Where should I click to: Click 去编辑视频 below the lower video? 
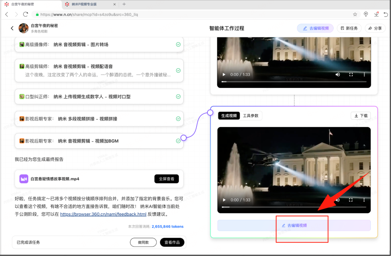(294, 225)
